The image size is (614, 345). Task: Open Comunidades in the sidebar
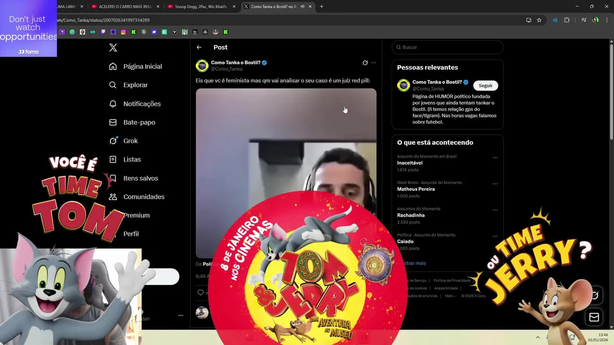pyautogui.click(x=137, y=197)
